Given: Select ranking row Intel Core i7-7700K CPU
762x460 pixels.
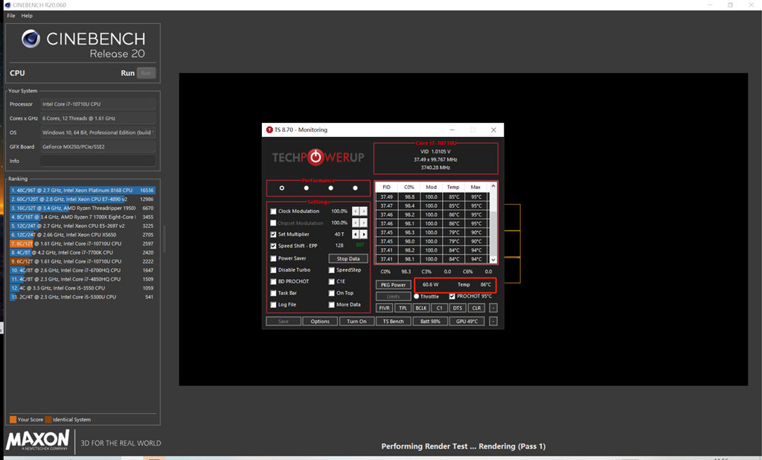Looking at the screenshot, I should (82, 252).
